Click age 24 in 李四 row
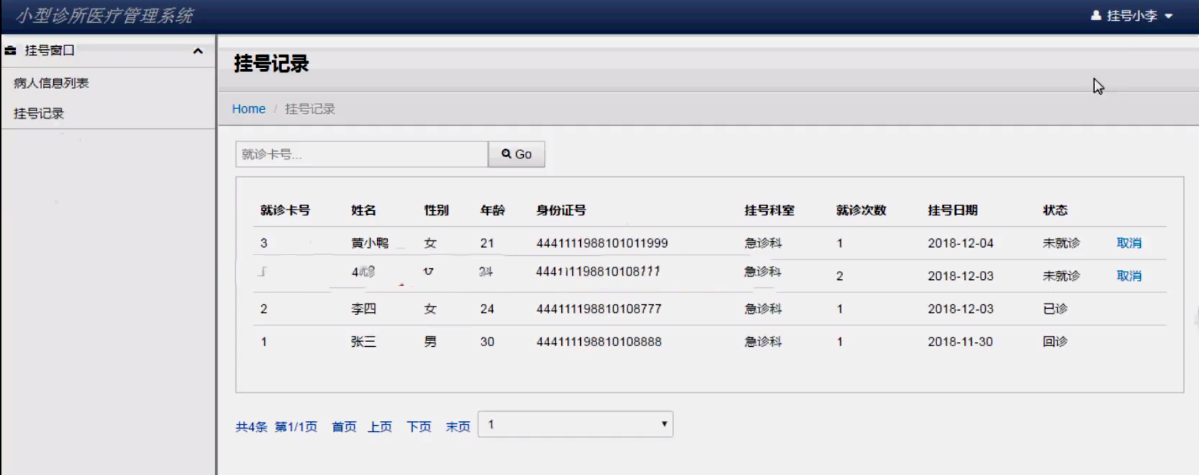The width and height of the screenshot is (1199, 475). (487, 309)
